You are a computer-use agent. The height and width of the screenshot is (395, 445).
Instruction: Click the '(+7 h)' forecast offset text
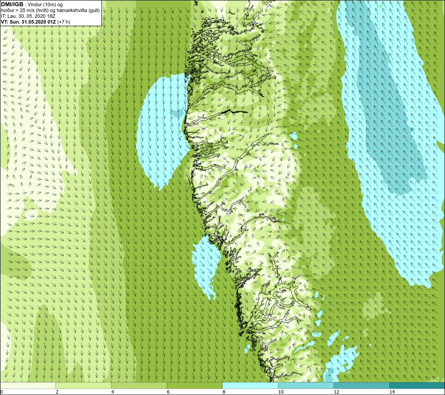point(64,22)
